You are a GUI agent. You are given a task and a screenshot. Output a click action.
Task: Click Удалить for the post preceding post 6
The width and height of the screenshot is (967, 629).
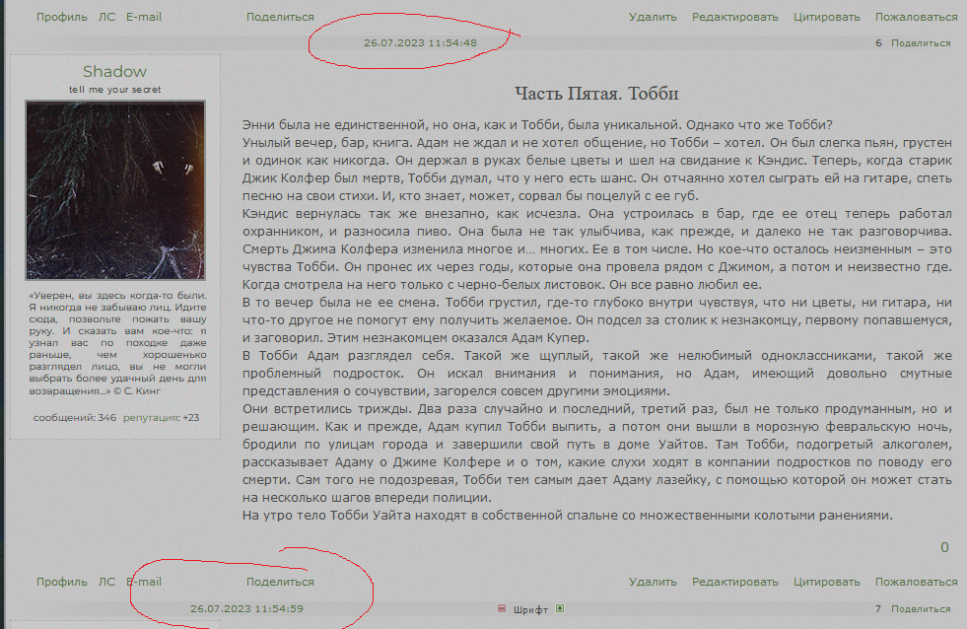[653, 17]
